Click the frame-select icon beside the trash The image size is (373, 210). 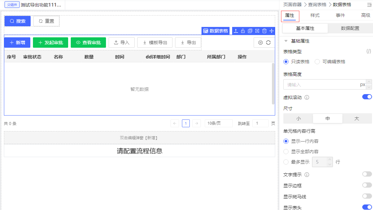click(257, 31)
